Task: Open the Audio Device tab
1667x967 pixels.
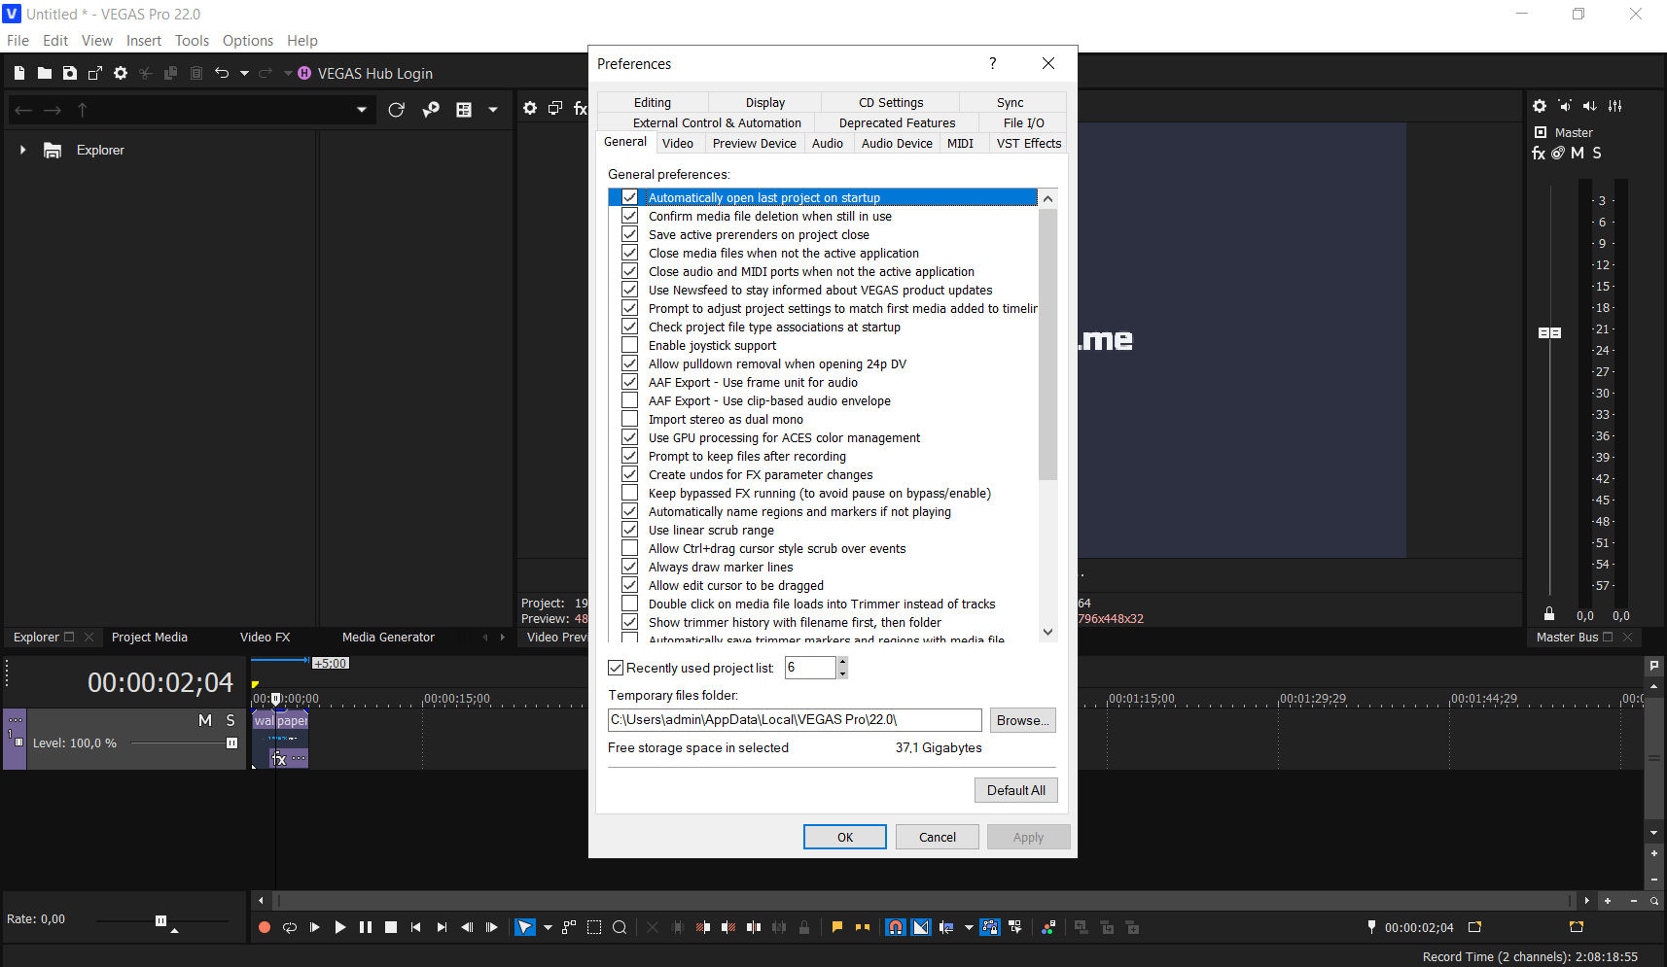Action: pyautogui.click(x=897, y=143)
